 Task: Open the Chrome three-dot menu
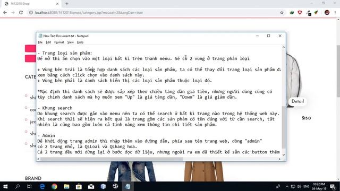point(335,13)
